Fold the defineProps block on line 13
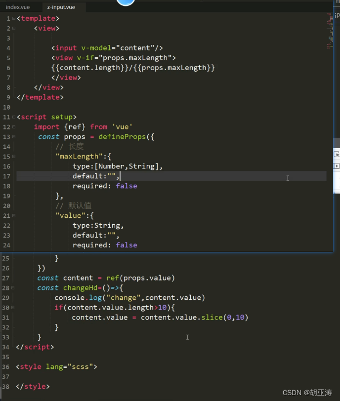The width and height of the screenshot is (340, 401). coord(14,137)
